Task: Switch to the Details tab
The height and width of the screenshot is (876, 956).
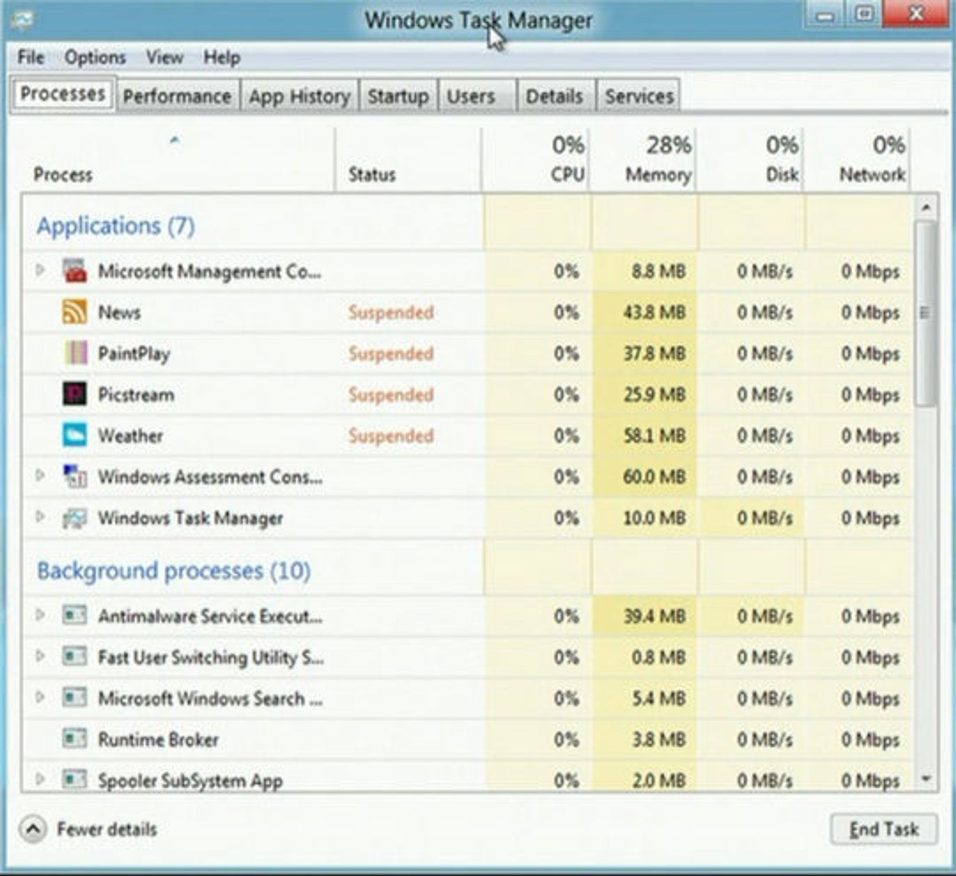Action: 556,96
